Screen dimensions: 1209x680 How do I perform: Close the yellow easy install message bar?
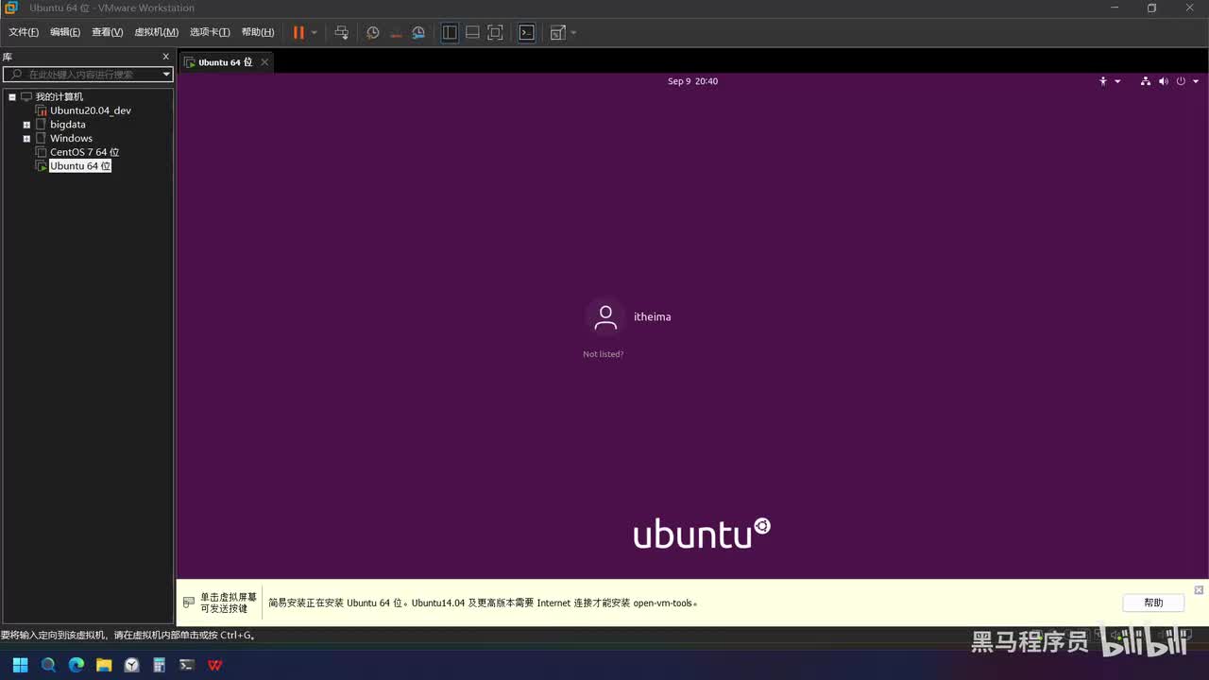pyautogui.click(x=1199, y=589)
